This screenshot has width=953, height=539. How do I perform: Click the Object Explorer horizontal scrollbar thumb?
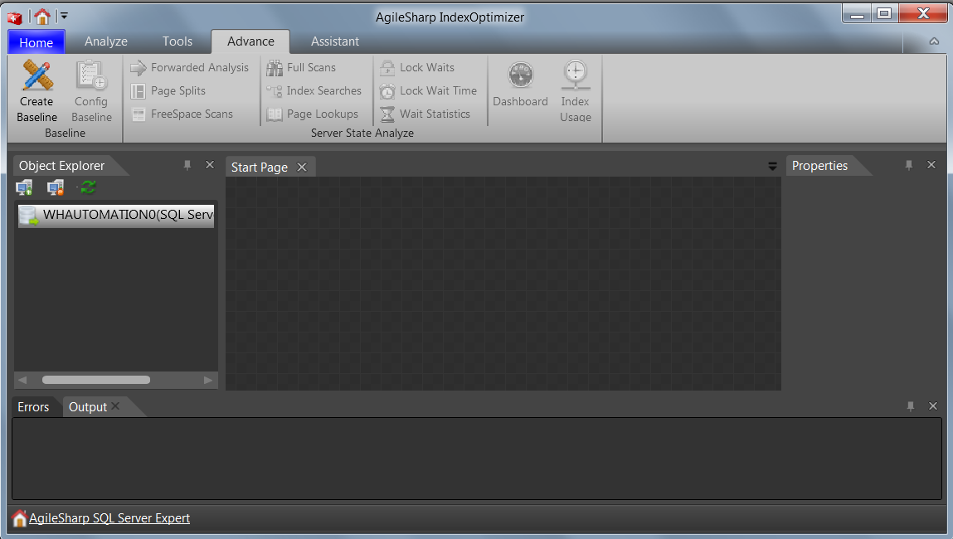pyautogui.click(x=96, y=380)
